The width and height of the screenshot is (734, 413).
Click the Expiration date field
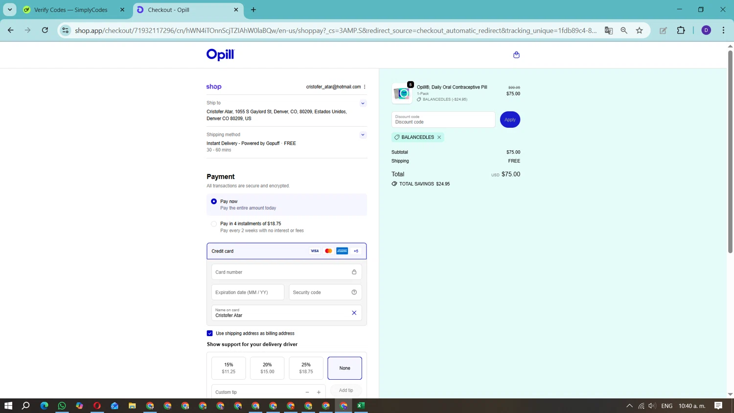(248, 292)
